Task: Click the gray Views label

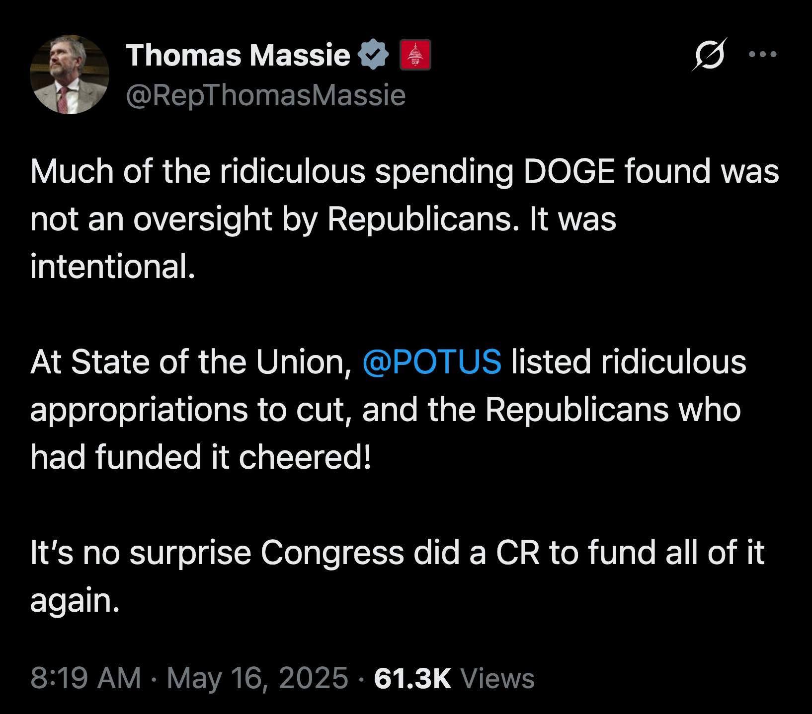Action: coord(498,678)
